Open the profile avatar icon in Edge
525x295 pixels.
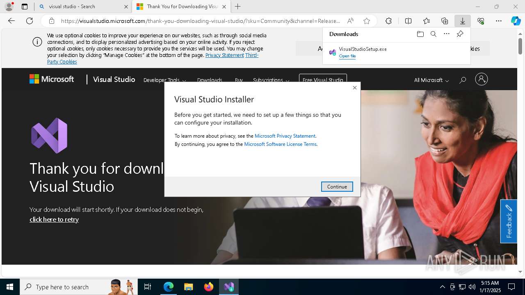tap(9, 6)
